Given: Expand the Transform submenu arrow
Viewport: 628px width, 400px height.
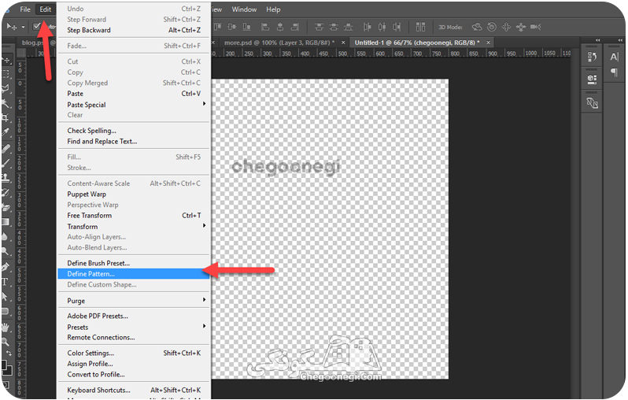Looking at the screenshot, I should (205, 226).
